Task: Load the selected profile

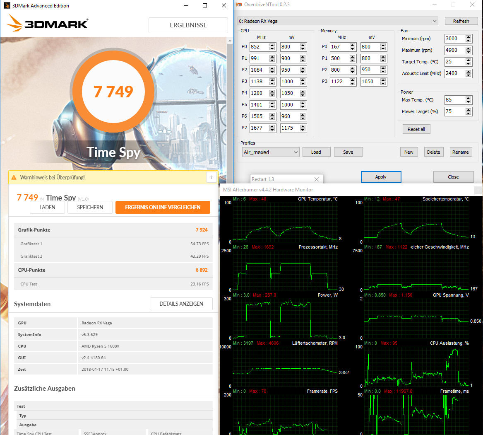Action: (x=316, y=152)
